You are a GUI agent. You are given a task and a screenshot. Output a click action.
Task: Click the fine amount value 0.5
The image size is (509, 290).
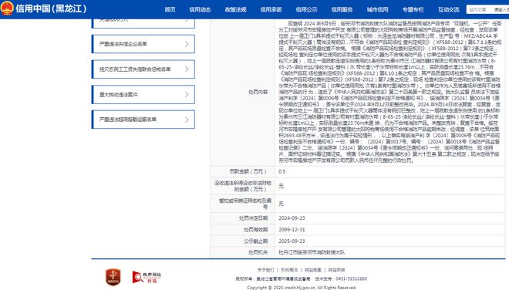[281, 171]
